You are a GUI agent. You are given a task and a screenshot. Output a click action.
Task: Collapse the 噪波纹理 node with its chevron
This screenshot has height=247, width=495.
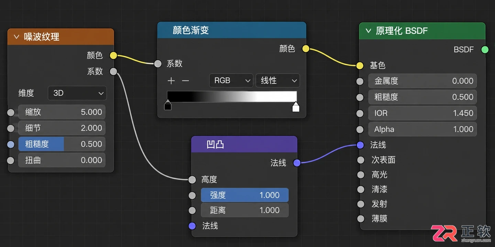point(16,37)
